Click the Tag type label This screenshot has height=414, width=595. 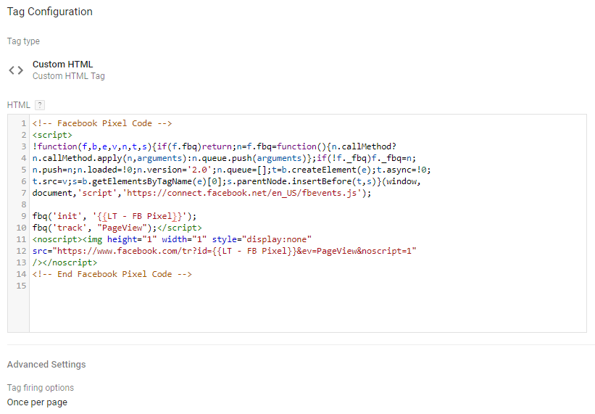23,41
